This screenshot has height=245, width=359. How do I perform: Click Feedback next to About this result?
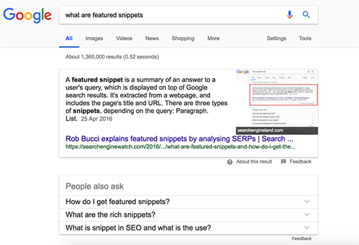pyautogui.click(x=300, y=162)
